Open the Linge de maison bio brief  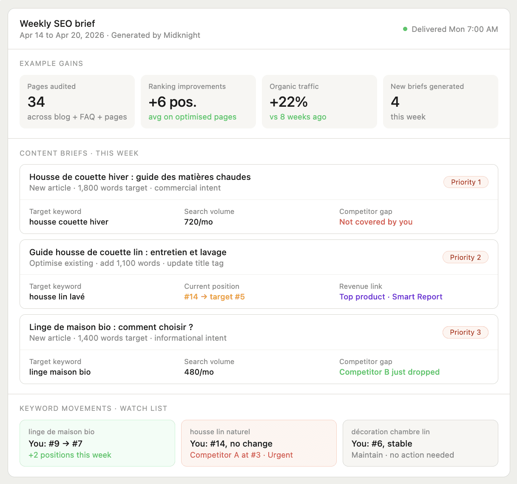[x=111, y=327]
